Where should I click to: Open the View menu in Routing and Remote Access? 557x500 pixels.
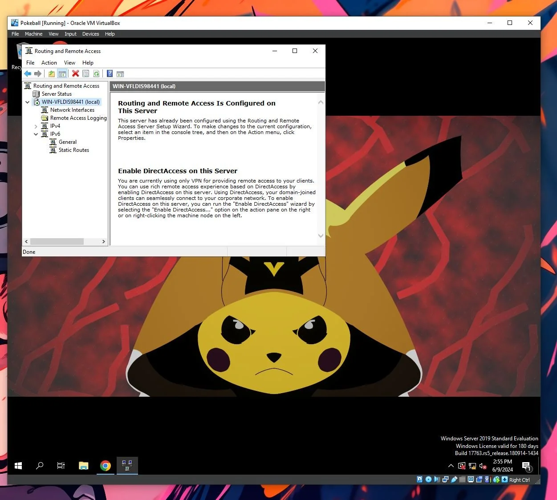coord(69,63)
